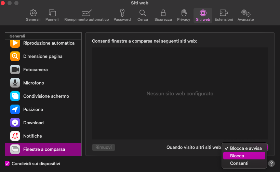Click the Finestre a comparsa icon
The height and width of the screenshot is (172, 280).
click(15, 149)
